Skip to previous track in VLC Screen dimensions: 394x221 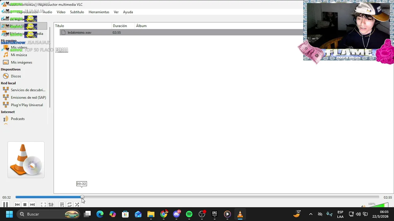(17, 204)
